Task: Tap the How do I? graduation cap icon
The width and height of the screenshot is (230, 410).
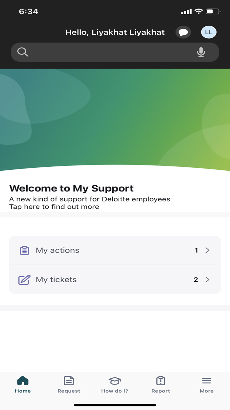Action: click(x=114, y=380)
